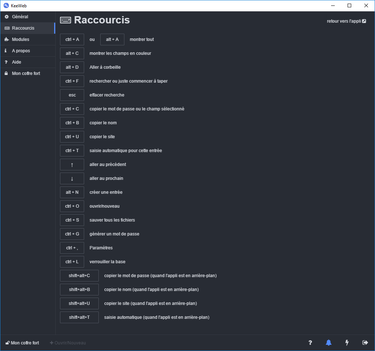Click the ctrl + G shortcut key box

[72, 234]
